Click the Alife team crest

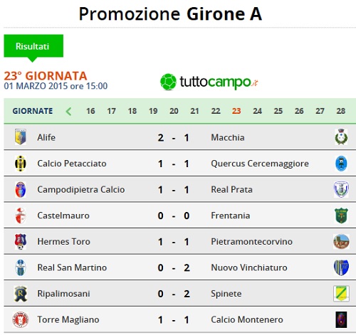[21, 137]
